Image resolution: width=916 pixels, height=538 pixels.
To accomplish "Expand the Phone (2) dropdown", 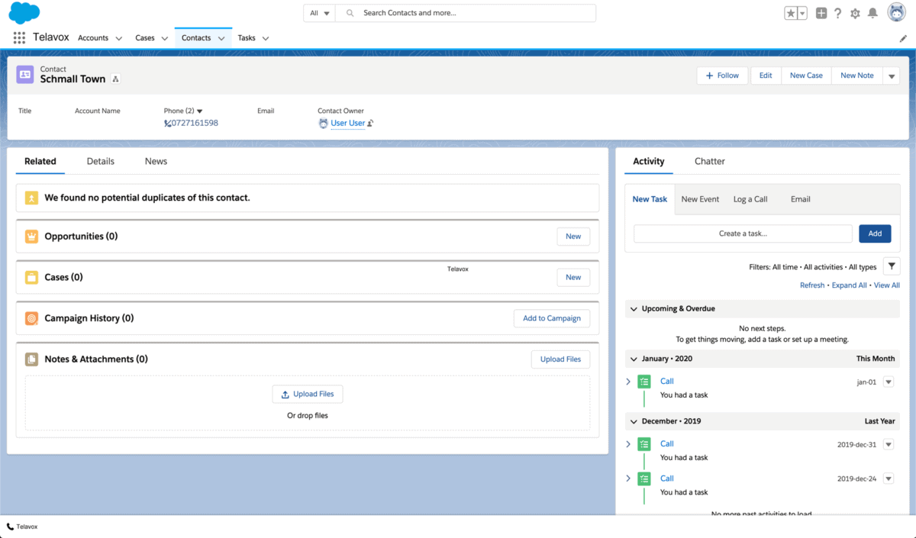I will [200, 111].
